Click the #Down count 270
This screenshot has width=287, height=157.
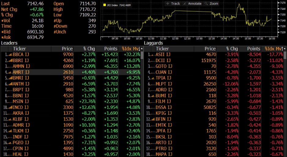[92, 26]
